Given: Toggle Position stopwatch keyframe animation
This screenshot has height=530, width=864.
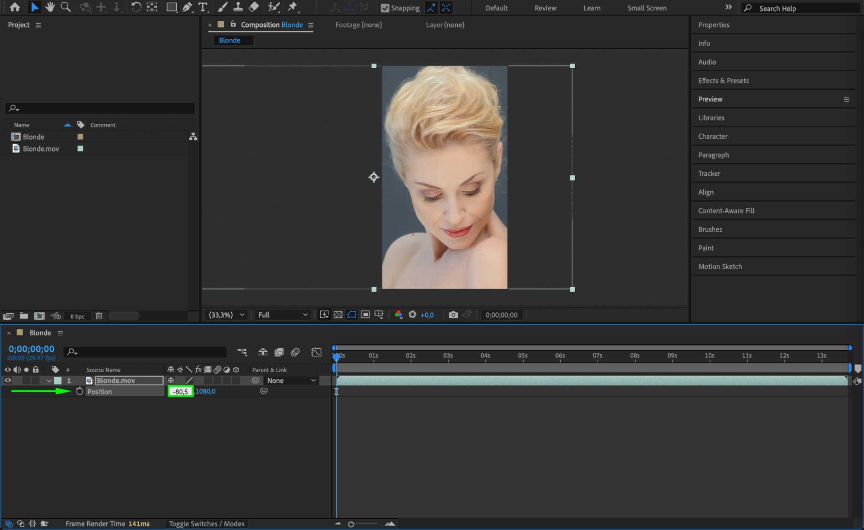Looking at the screenshot, I should click(x=80, y=391).
